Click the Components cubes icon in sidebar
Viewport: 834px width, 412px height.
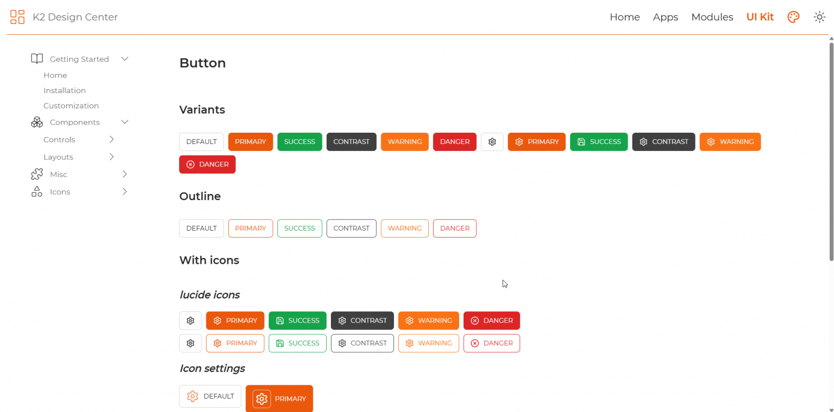tap(37, 122)
